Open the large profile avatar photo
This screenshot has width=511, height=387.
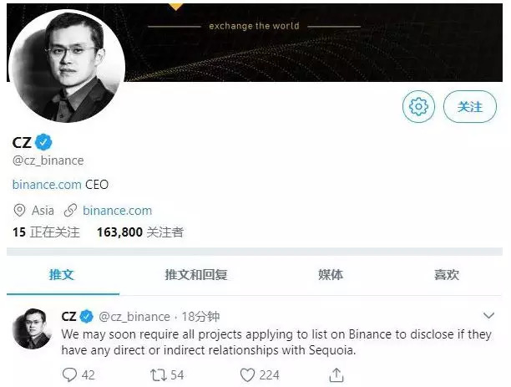click(67, 66)
